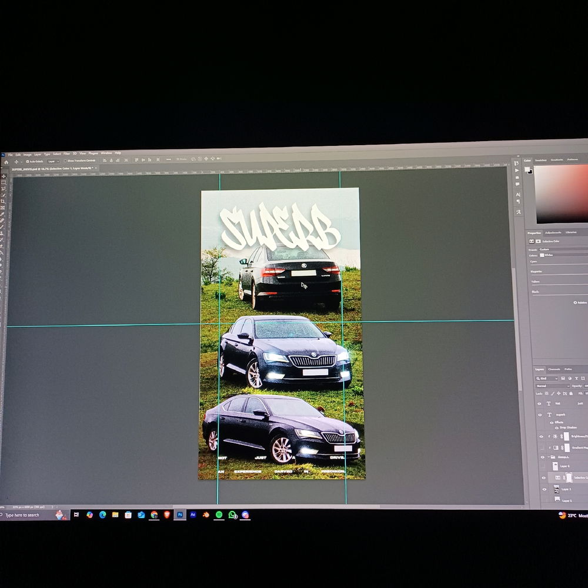Click Lock image pixels brush icon

coord(553,393)
